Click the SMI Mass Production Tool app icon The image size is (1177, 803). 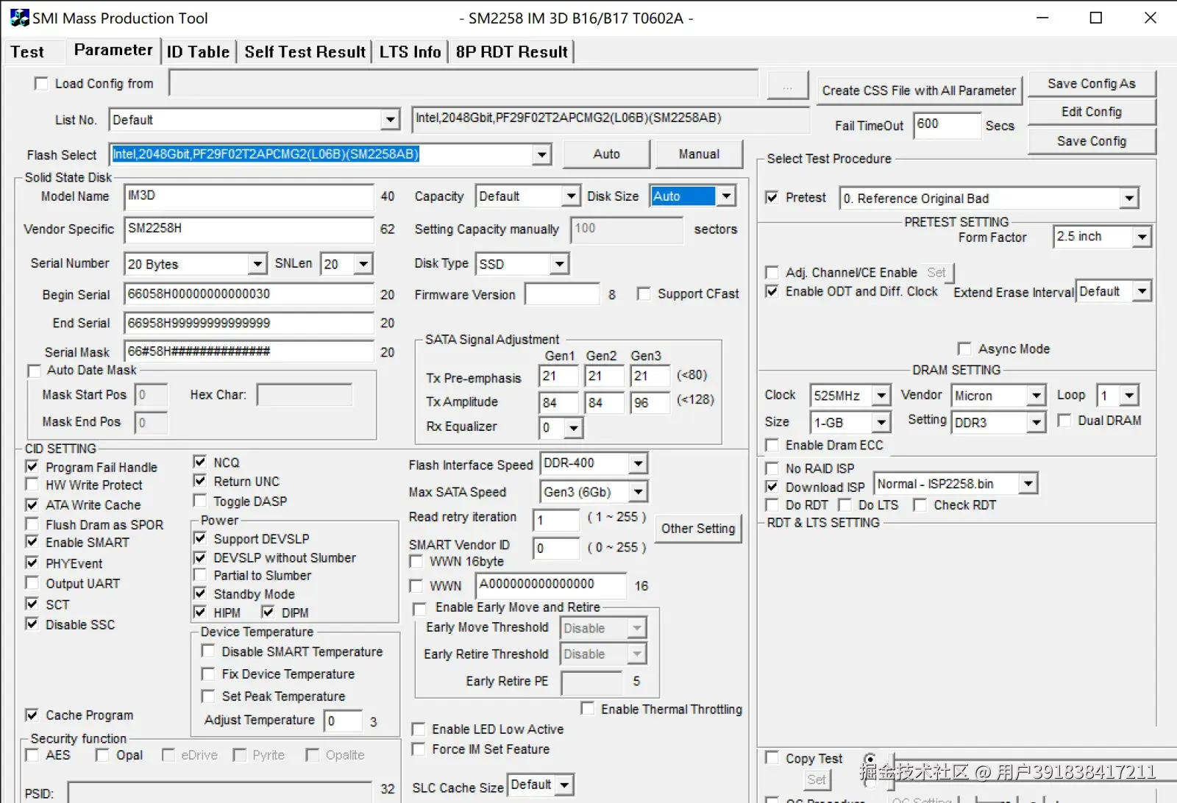19,18
